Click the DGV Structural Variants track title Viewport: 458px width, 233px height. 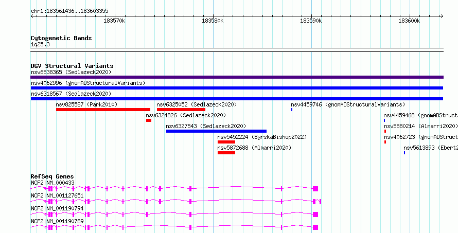click(x=72, y=66)
